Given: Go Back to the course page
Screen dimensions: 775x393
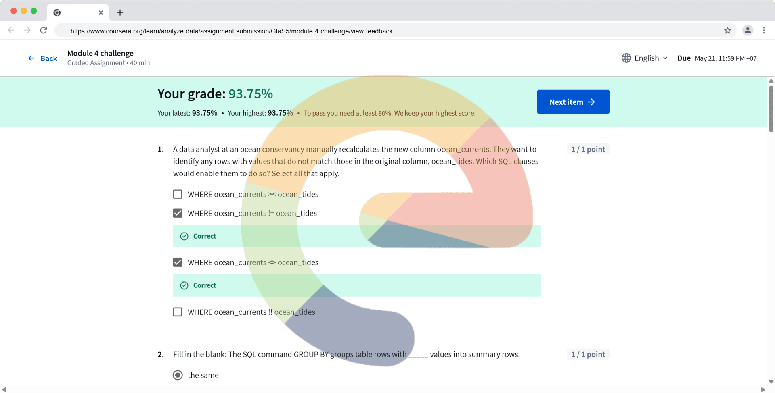Looking at the screenshot, I should [43, 58].
